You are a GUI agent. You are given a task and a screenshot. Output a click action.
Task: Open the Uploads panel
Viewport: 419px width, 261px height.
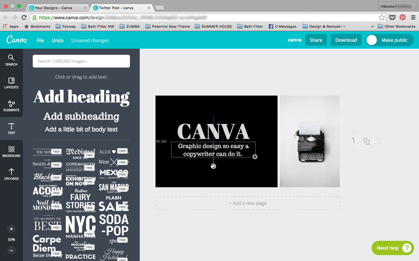click(11, 175)
